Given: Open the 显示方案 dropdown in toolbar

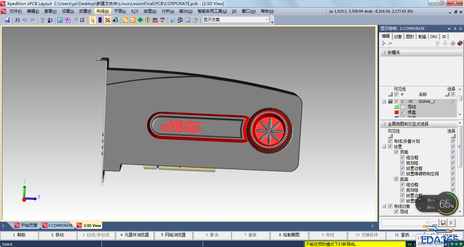Looking at the screenshot, I should [266, 20].
